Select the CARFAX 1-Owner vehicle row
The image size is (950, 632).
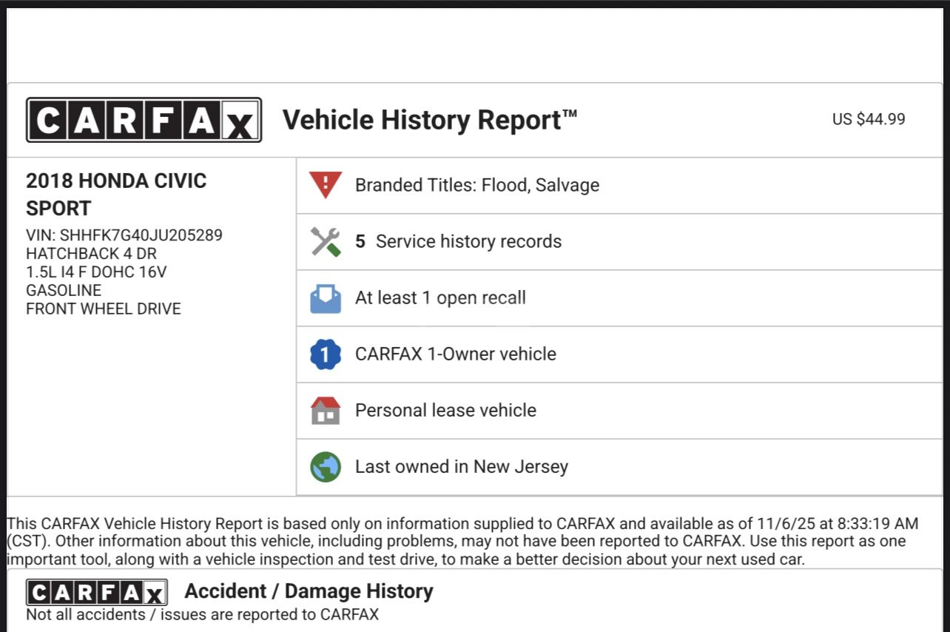pyautogui.click(x=455, y=354)
